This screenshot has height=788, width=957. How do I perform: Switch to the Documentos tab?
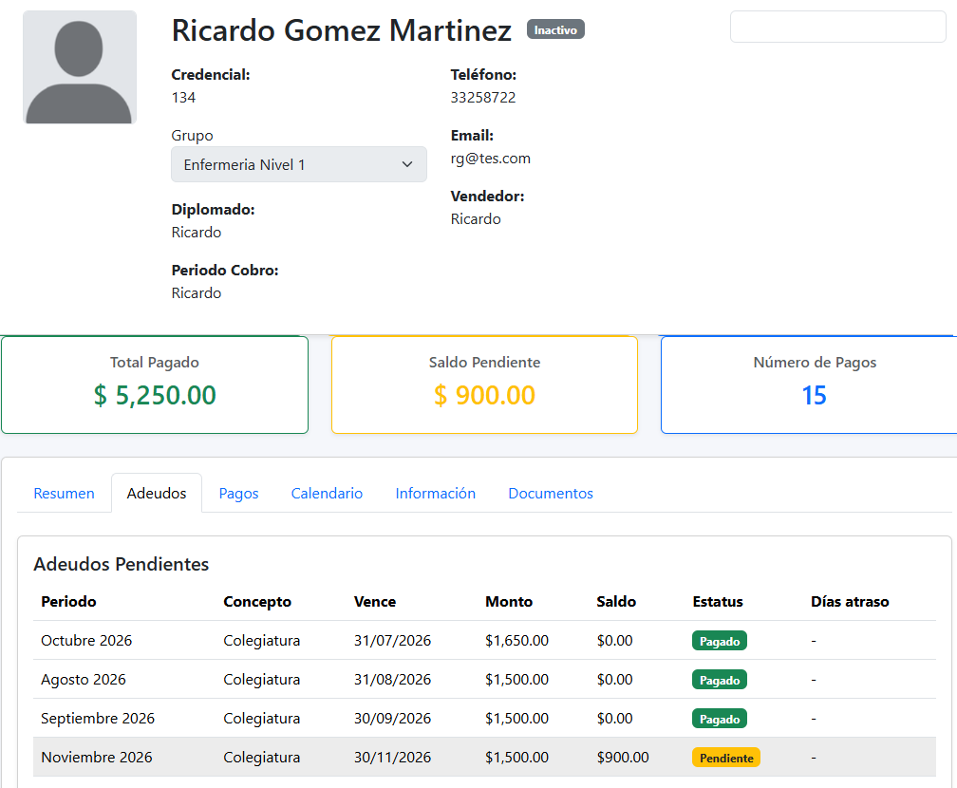tap(551, 493)
